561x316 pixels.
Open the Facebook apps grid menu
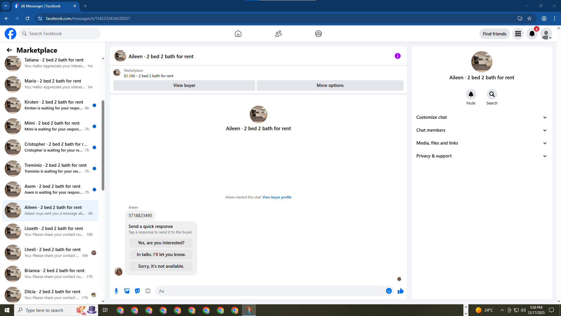coord(518,34)
